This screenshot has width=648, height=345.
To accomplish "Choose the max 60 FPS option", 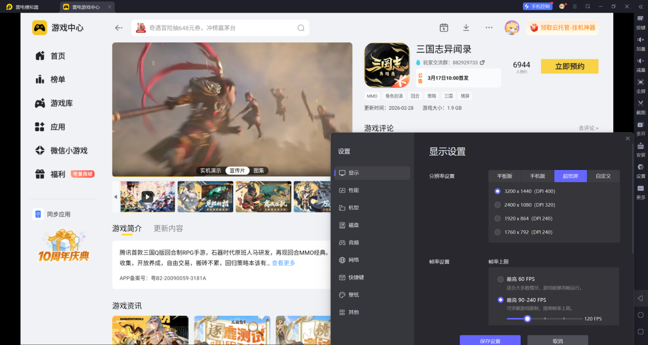I will click(x=501, y=279).
